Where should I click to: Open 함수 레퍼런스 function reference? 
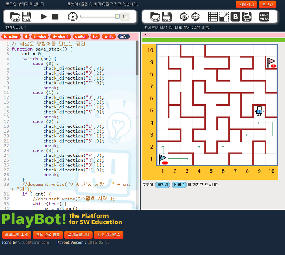click(x=109, y=234)
